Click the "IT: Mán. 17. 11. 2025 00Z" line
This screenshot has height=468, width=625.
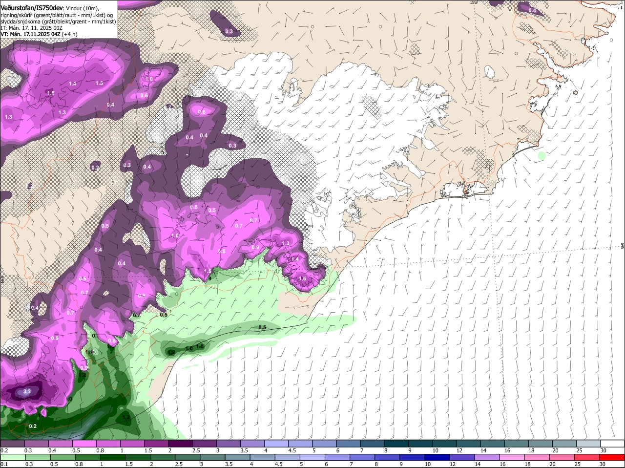tap(31, 28)
